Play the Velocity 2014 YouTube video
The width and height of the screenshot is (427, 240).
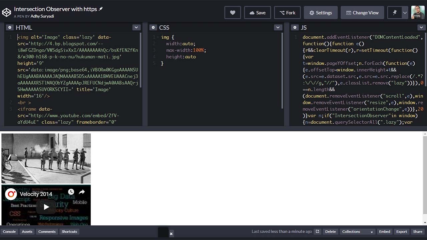tap(46, 207)
